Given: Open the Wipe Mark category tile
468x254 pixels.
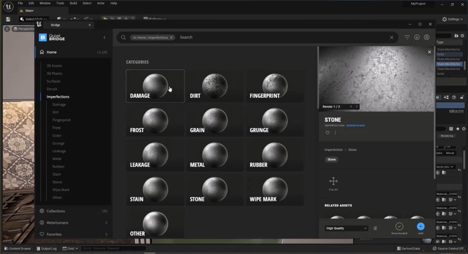Looking at the screenshot, I should [x=275, y=190].
